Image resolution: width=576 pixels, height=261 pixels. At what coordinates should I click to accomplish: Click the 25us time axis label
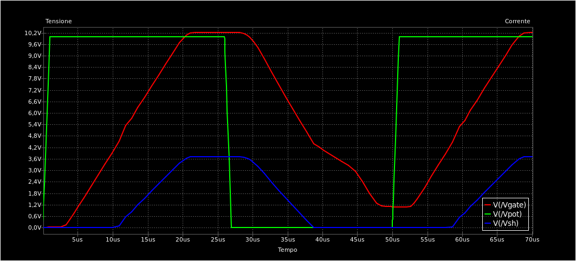click(217, 239)
